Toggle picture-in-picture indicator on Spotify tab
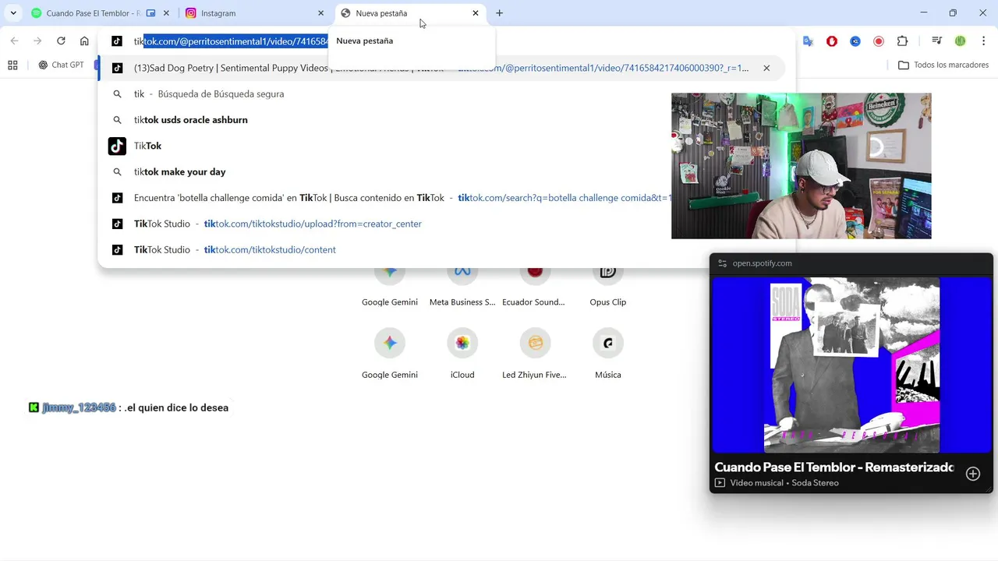Viewport: 998px width, 561px height. pyautogui.click(x=150, y=13)
